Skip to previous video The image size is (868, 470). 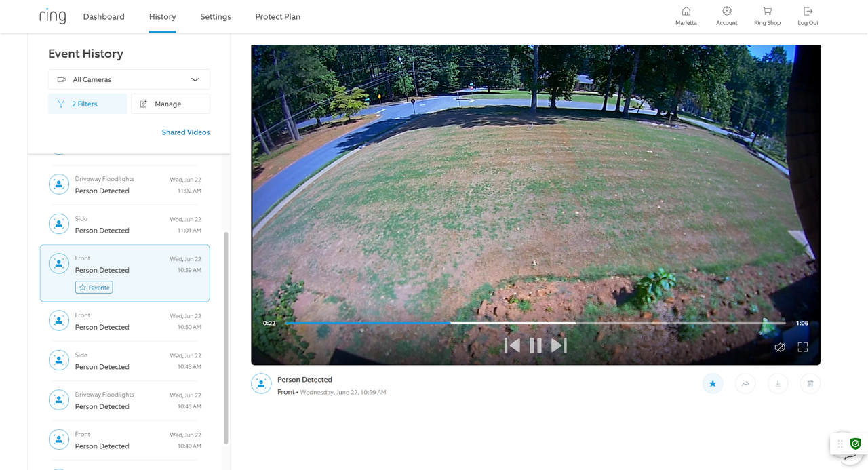click(x=513, y=346)
